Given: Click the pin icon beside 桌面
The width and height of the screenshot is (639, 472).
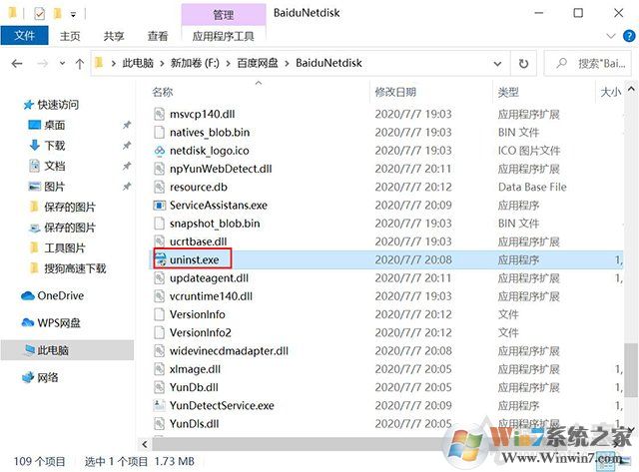Looking at the screenshot, I should click(x=127, y=125).
